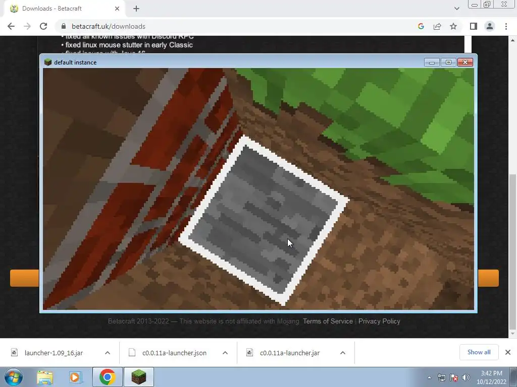517x387 pixels.
Task: Close the downloads bar
Action: tap(508, 352)
